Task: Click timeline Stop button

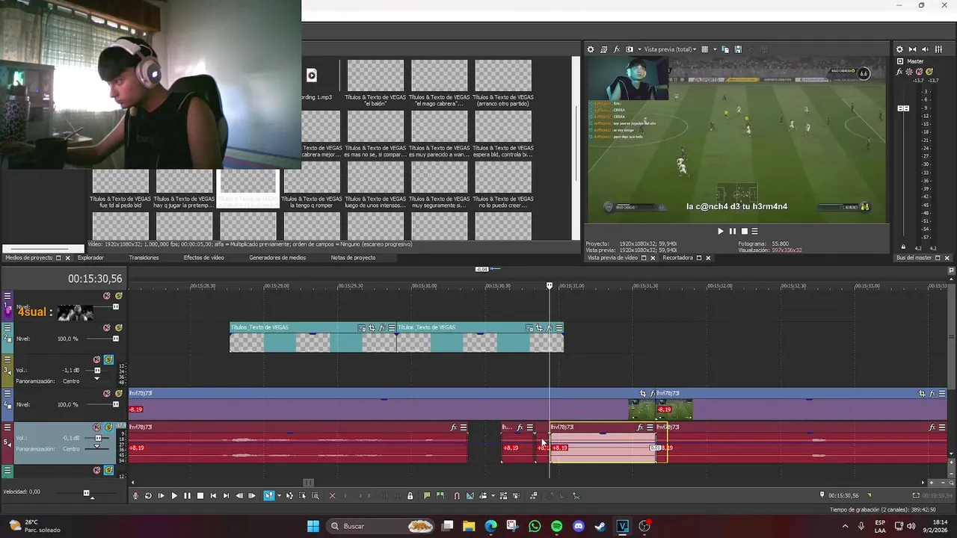Action: point(200,495)
